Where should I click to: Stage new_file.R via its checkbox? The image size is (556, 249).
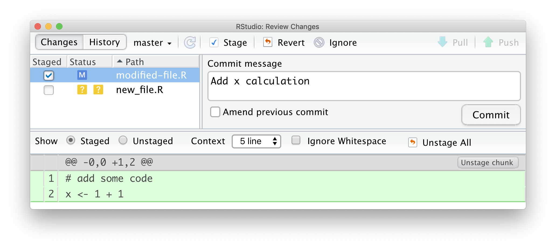tap(48, 90)
